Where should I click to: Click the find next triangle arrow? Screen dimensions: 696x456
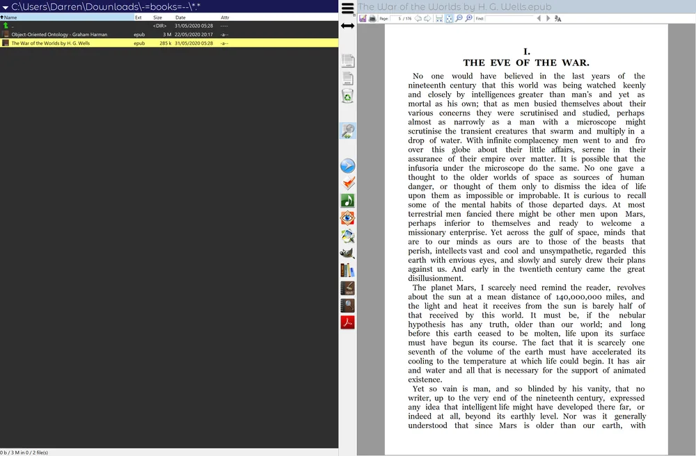pos(548,19)
